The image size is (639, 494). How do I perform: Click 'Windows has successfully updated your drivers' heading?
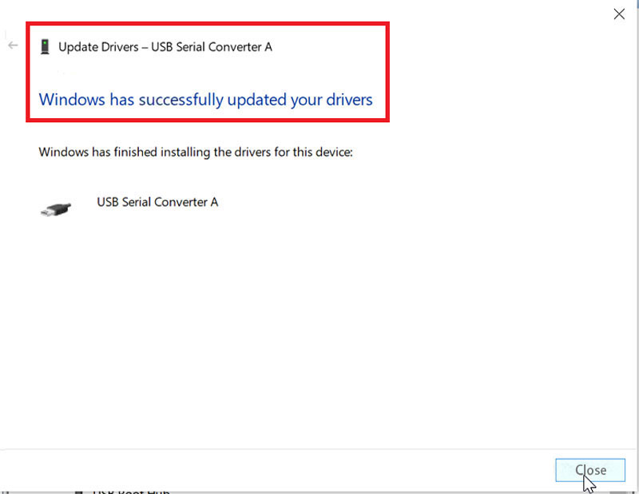[205, 100]
